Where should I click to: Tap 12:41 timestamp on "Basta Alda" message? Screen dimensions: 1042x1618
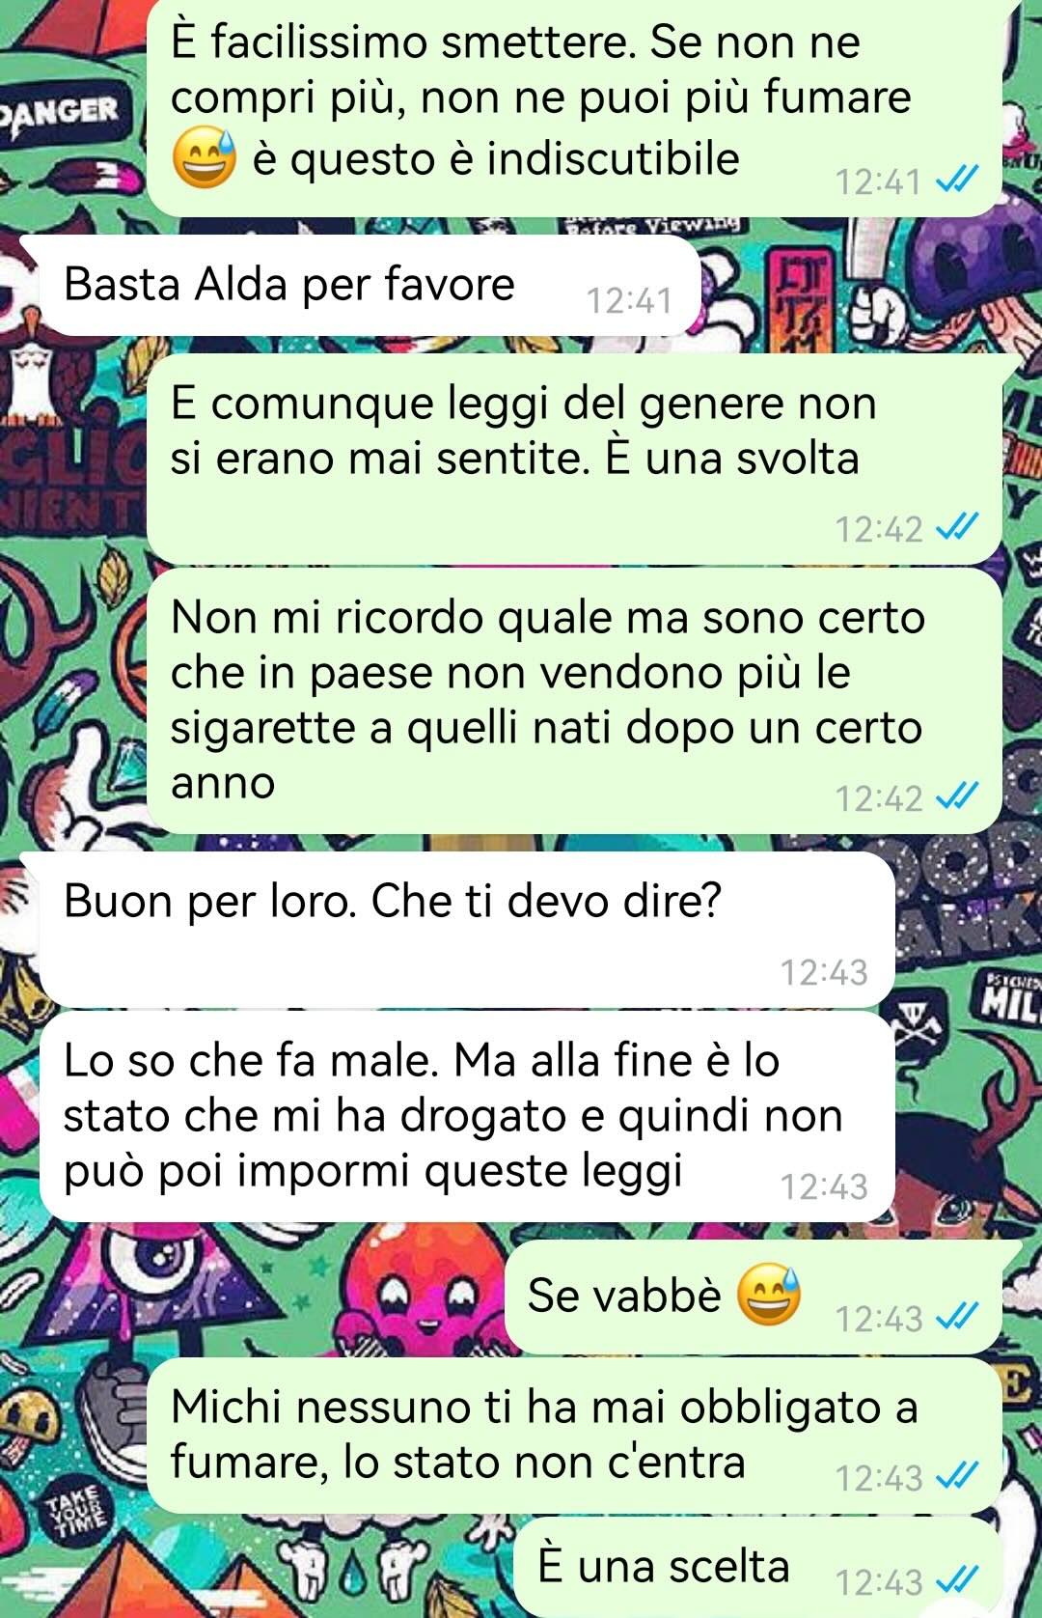(629, 301)
